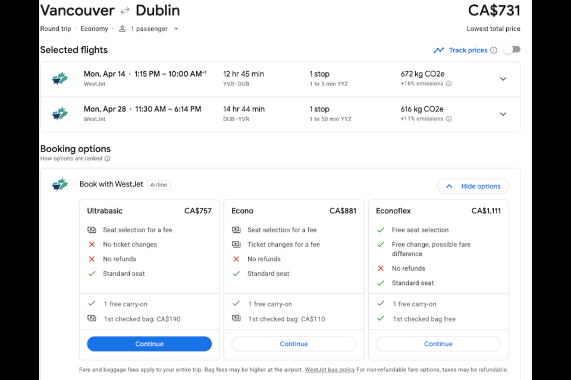Continue with the Econoflex fare
Image resolution: width=571 pixels, height=380 pixels.
point(438,344)
